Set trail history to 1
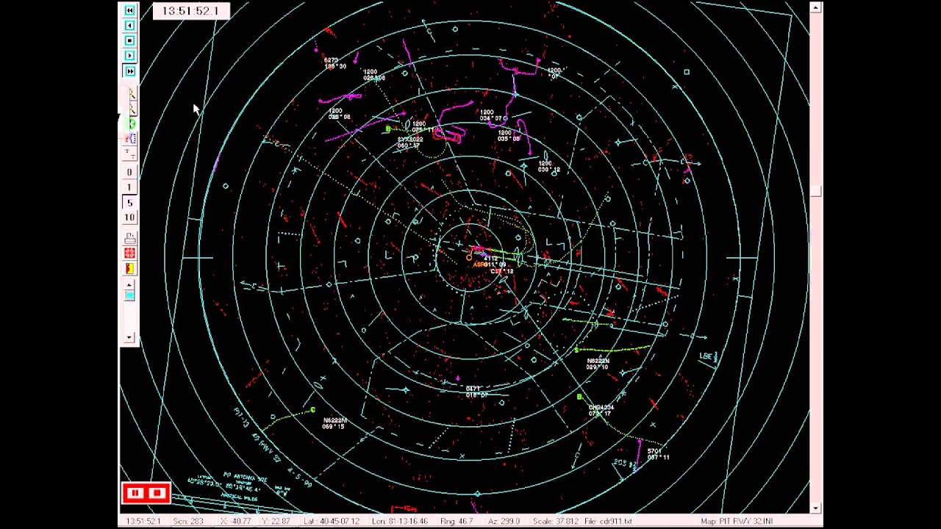Viewport: 941px width, 529px height. [129, 187]
